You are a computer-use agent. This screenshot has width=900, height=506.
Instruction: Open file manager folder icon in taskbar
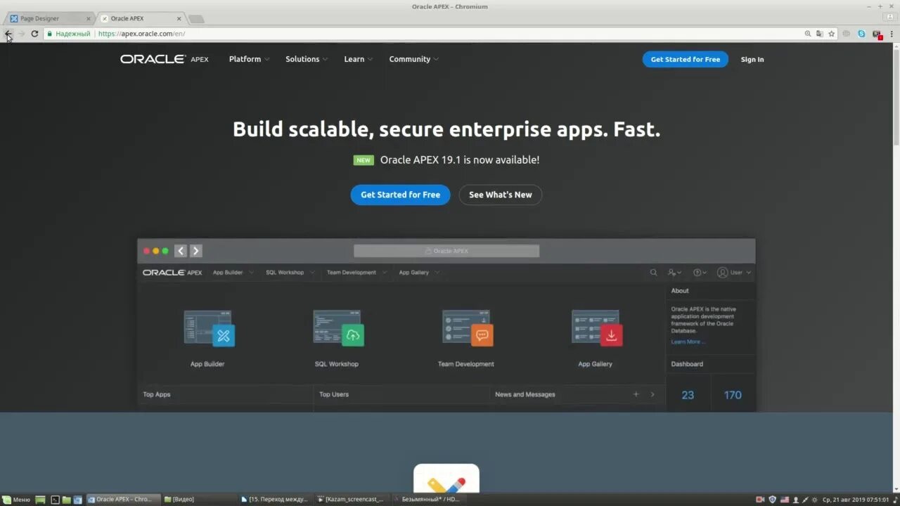pos(67,500)
